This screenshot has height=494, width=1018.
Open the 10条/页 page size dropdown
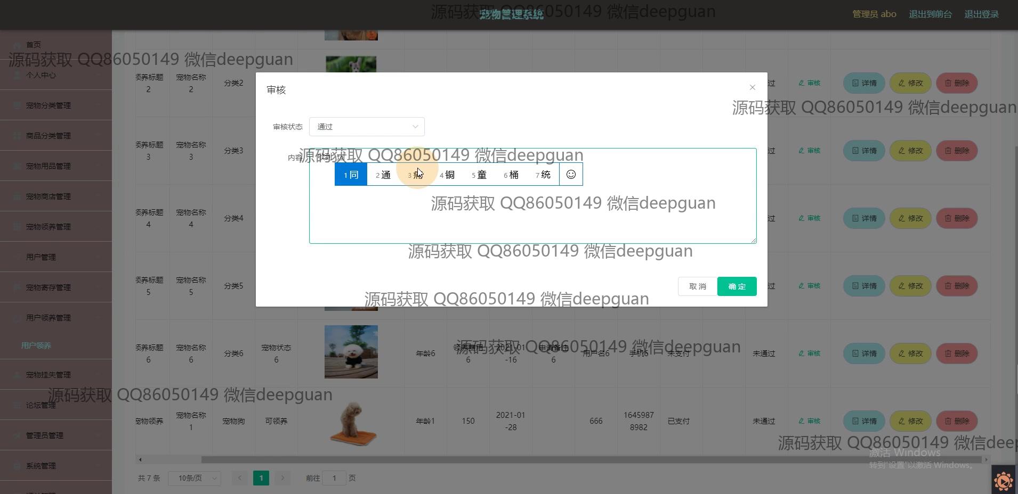pyautogui.click(x=195, y=478)
